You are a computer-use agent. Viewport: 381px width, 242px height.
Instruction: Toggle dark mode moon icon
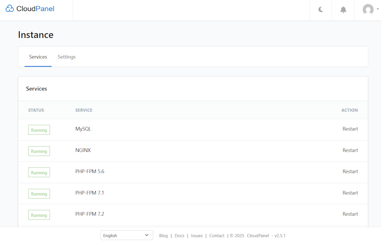[321, 10]
